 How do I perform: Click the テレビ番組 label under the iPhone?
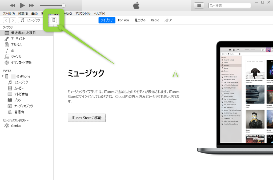(21, 94)
